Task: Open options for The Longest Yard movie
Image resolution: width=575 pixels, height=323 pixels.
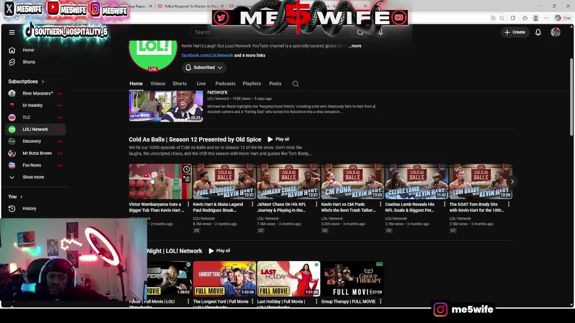Action: 252,301
